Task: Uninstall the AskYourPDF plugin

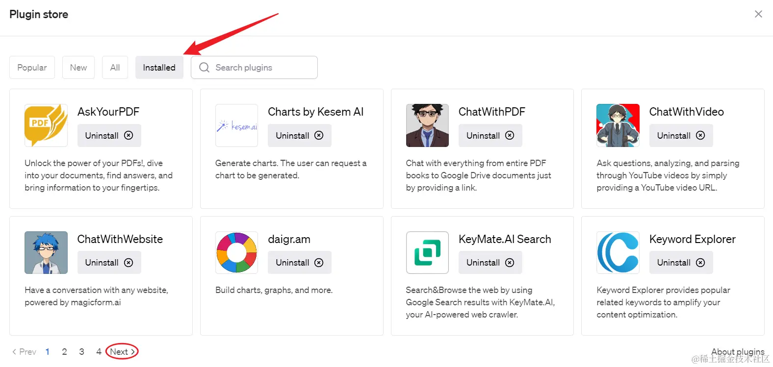Action: point(109,135)
